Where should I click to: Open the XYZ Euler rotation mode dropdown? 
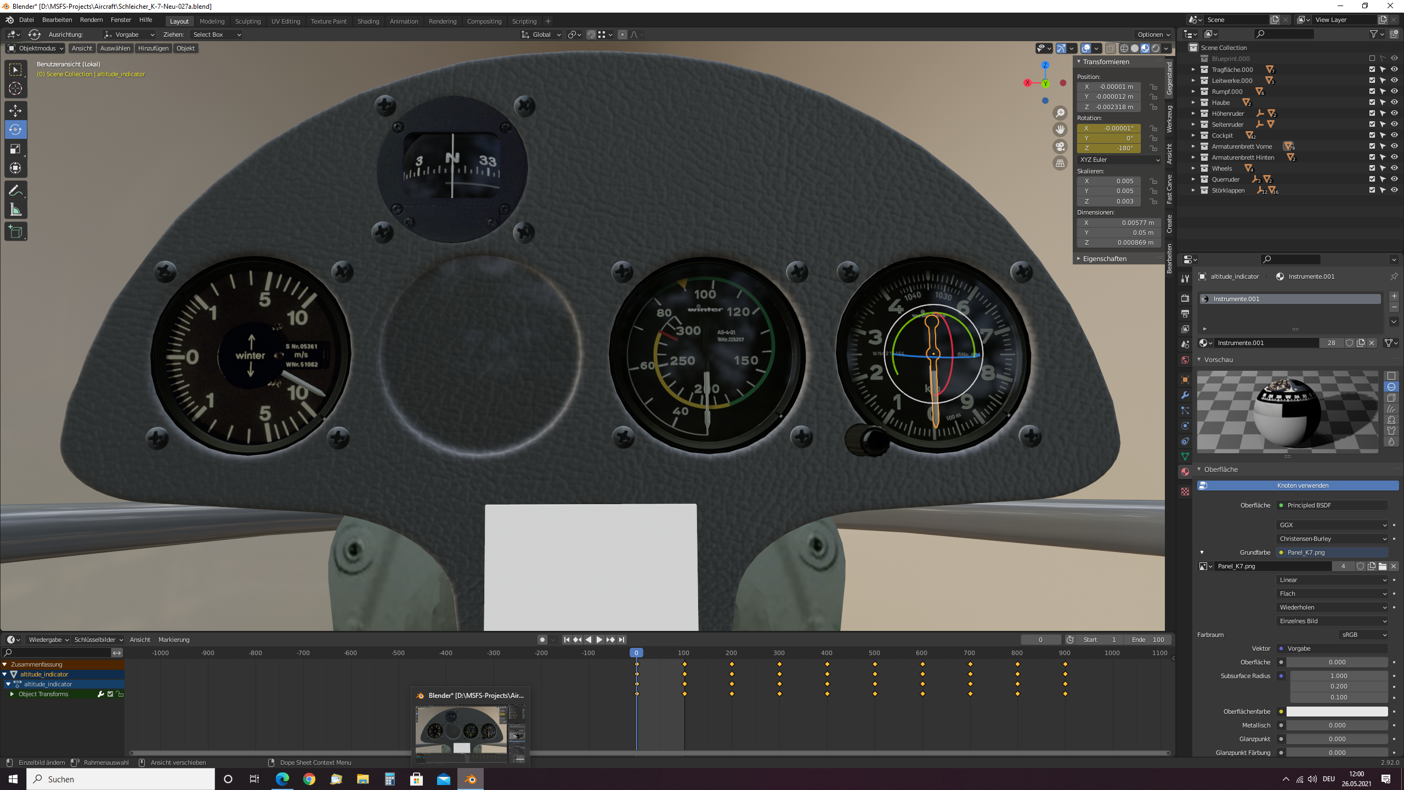1119,160
